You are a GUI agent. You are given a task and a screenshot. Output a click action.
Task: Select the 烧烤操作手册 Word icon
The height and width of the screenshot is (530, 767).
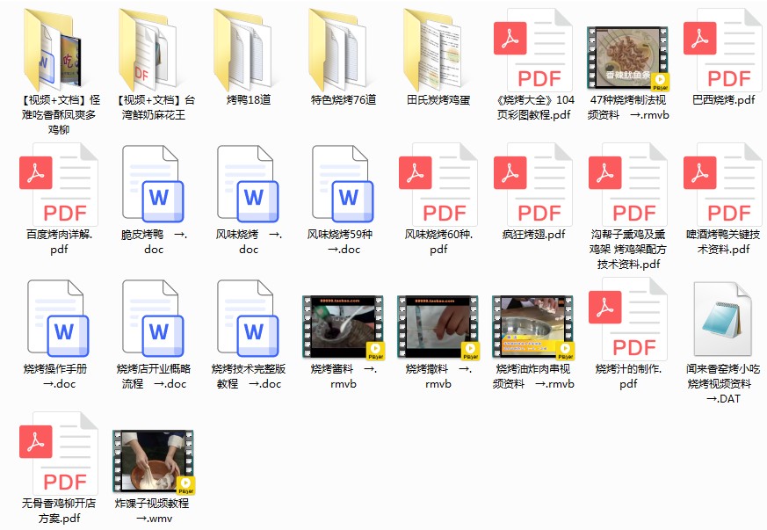point(59,318)
